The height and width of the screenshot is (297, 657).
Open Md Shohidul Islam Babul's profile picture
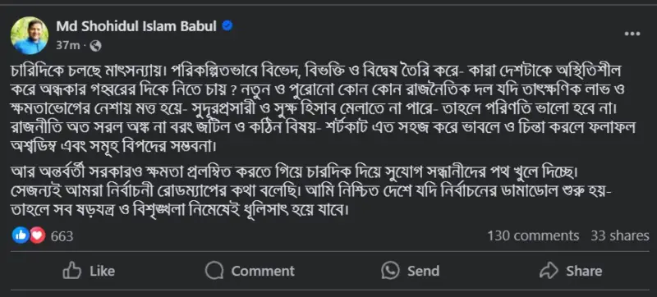click(30, 35)
